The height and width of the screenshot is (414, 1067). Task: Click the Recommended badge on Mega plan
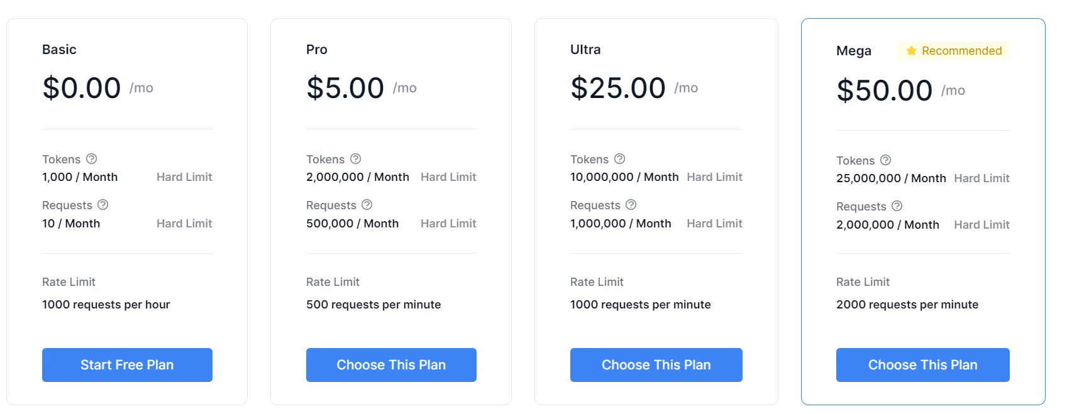[x=953, y=51]
